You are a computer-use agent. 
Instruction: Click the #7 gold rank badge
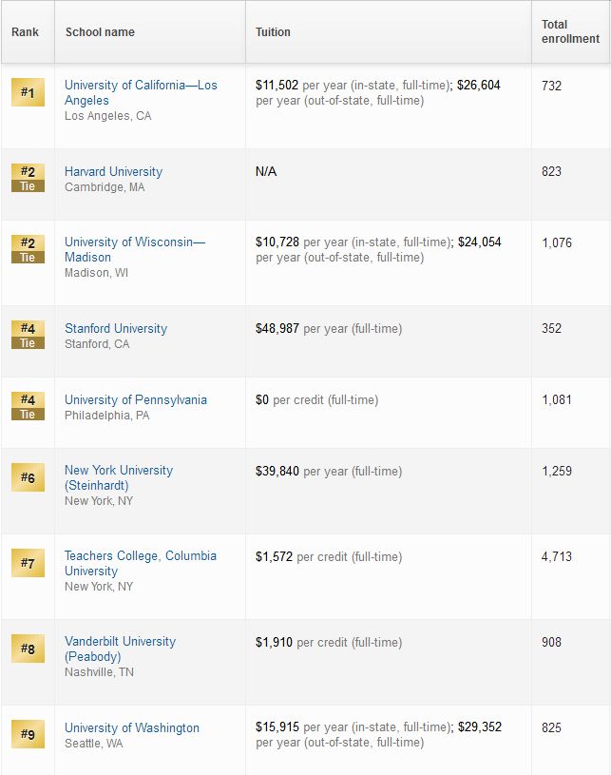[29, 563]
